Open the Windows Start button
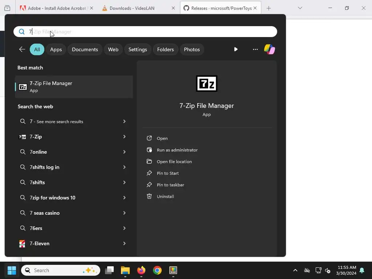 (12, 270)
